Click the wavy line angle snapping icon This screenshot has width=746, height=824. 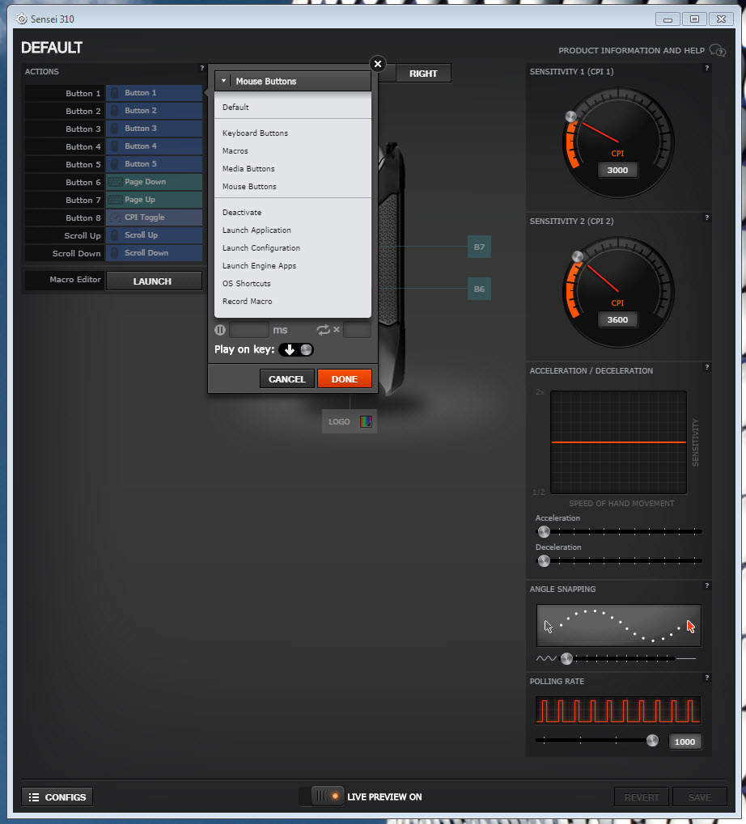coord(545,658)
